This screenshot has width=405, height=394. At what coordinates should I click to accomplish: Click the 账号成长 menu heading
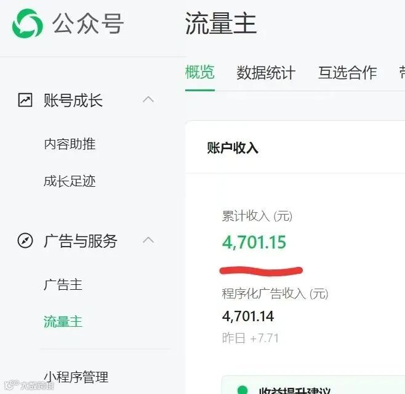pos(73,101)
